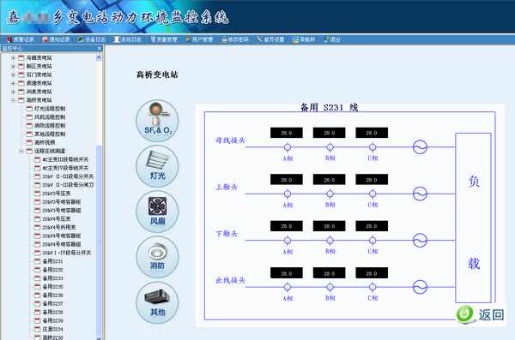The image size is (515, 340).
Task: Open the 风扇 fan control icon
Action: (157, 212)
